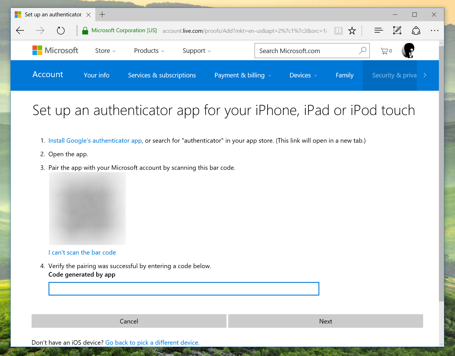
Task: Open a new tab with plus icon
Action: click(102, 14)
